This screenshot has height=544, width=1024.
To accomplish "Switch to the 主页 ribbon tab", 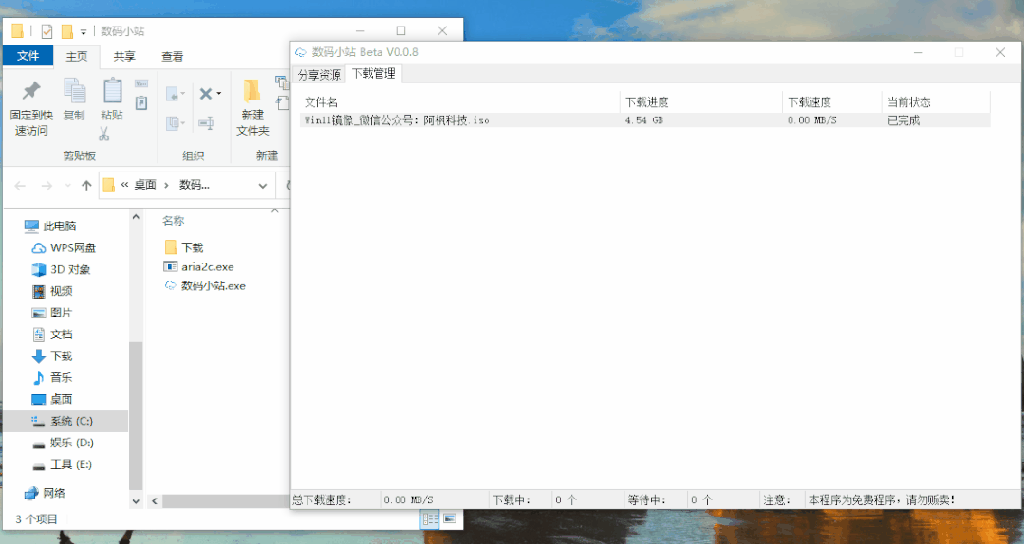I will (77, 57).
